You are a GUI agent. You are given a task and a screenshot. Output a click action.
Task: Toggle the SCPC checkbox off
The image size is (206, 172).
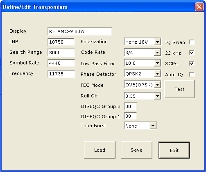click(x=192, y=63)
